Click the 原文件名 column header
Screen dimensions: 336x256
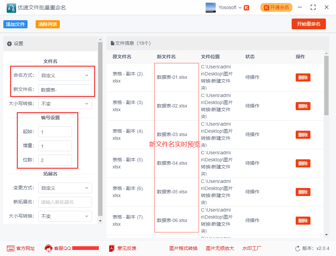(122, 57)
